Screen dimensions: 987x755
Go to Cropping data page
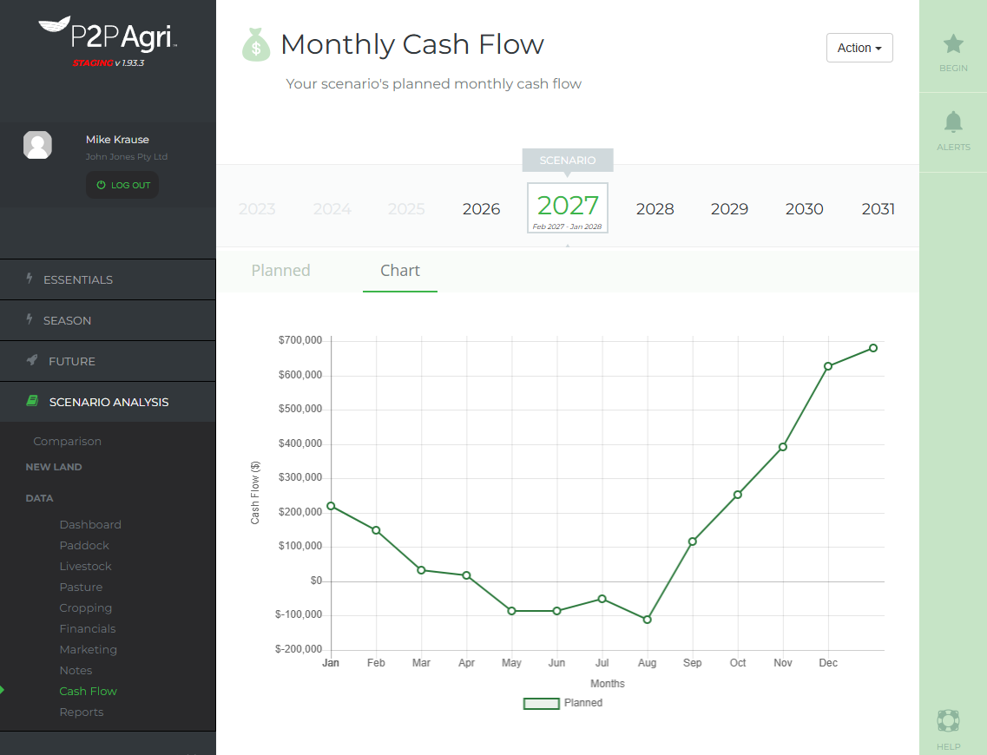click(86, 607)
